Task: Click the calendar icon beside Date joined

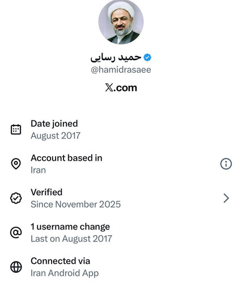Action: click(16, 130)
